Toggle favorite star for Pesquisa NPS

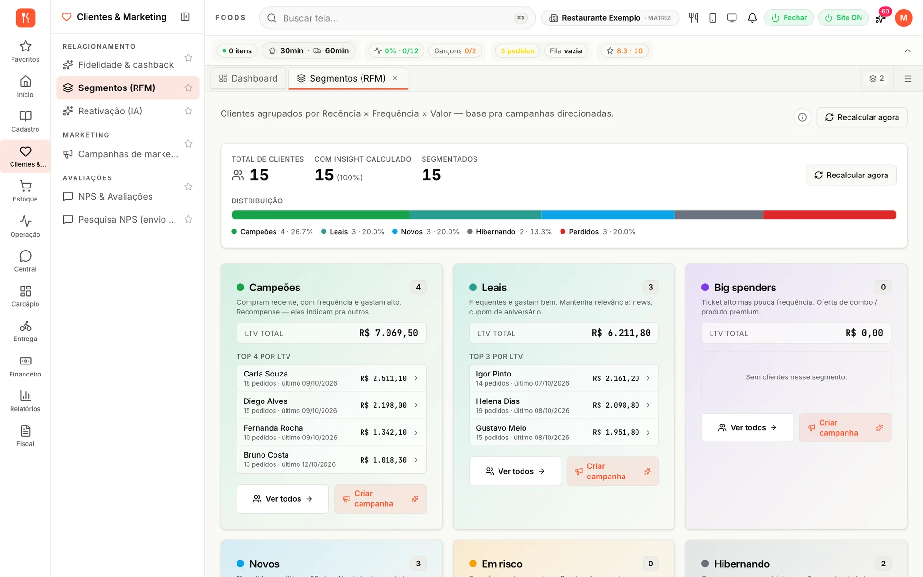(188, 219)
